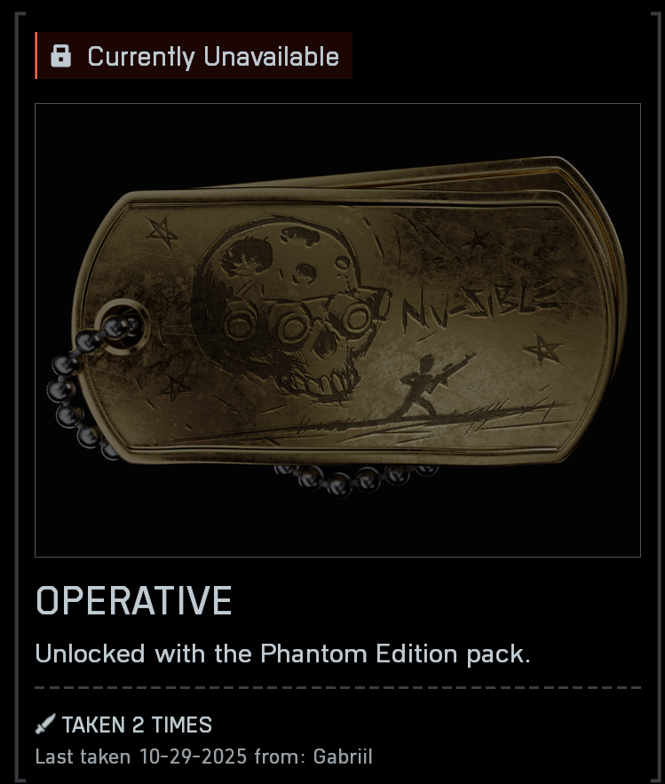
Task: Click the last taken date 10-29-2025
Action: point(193,756)
